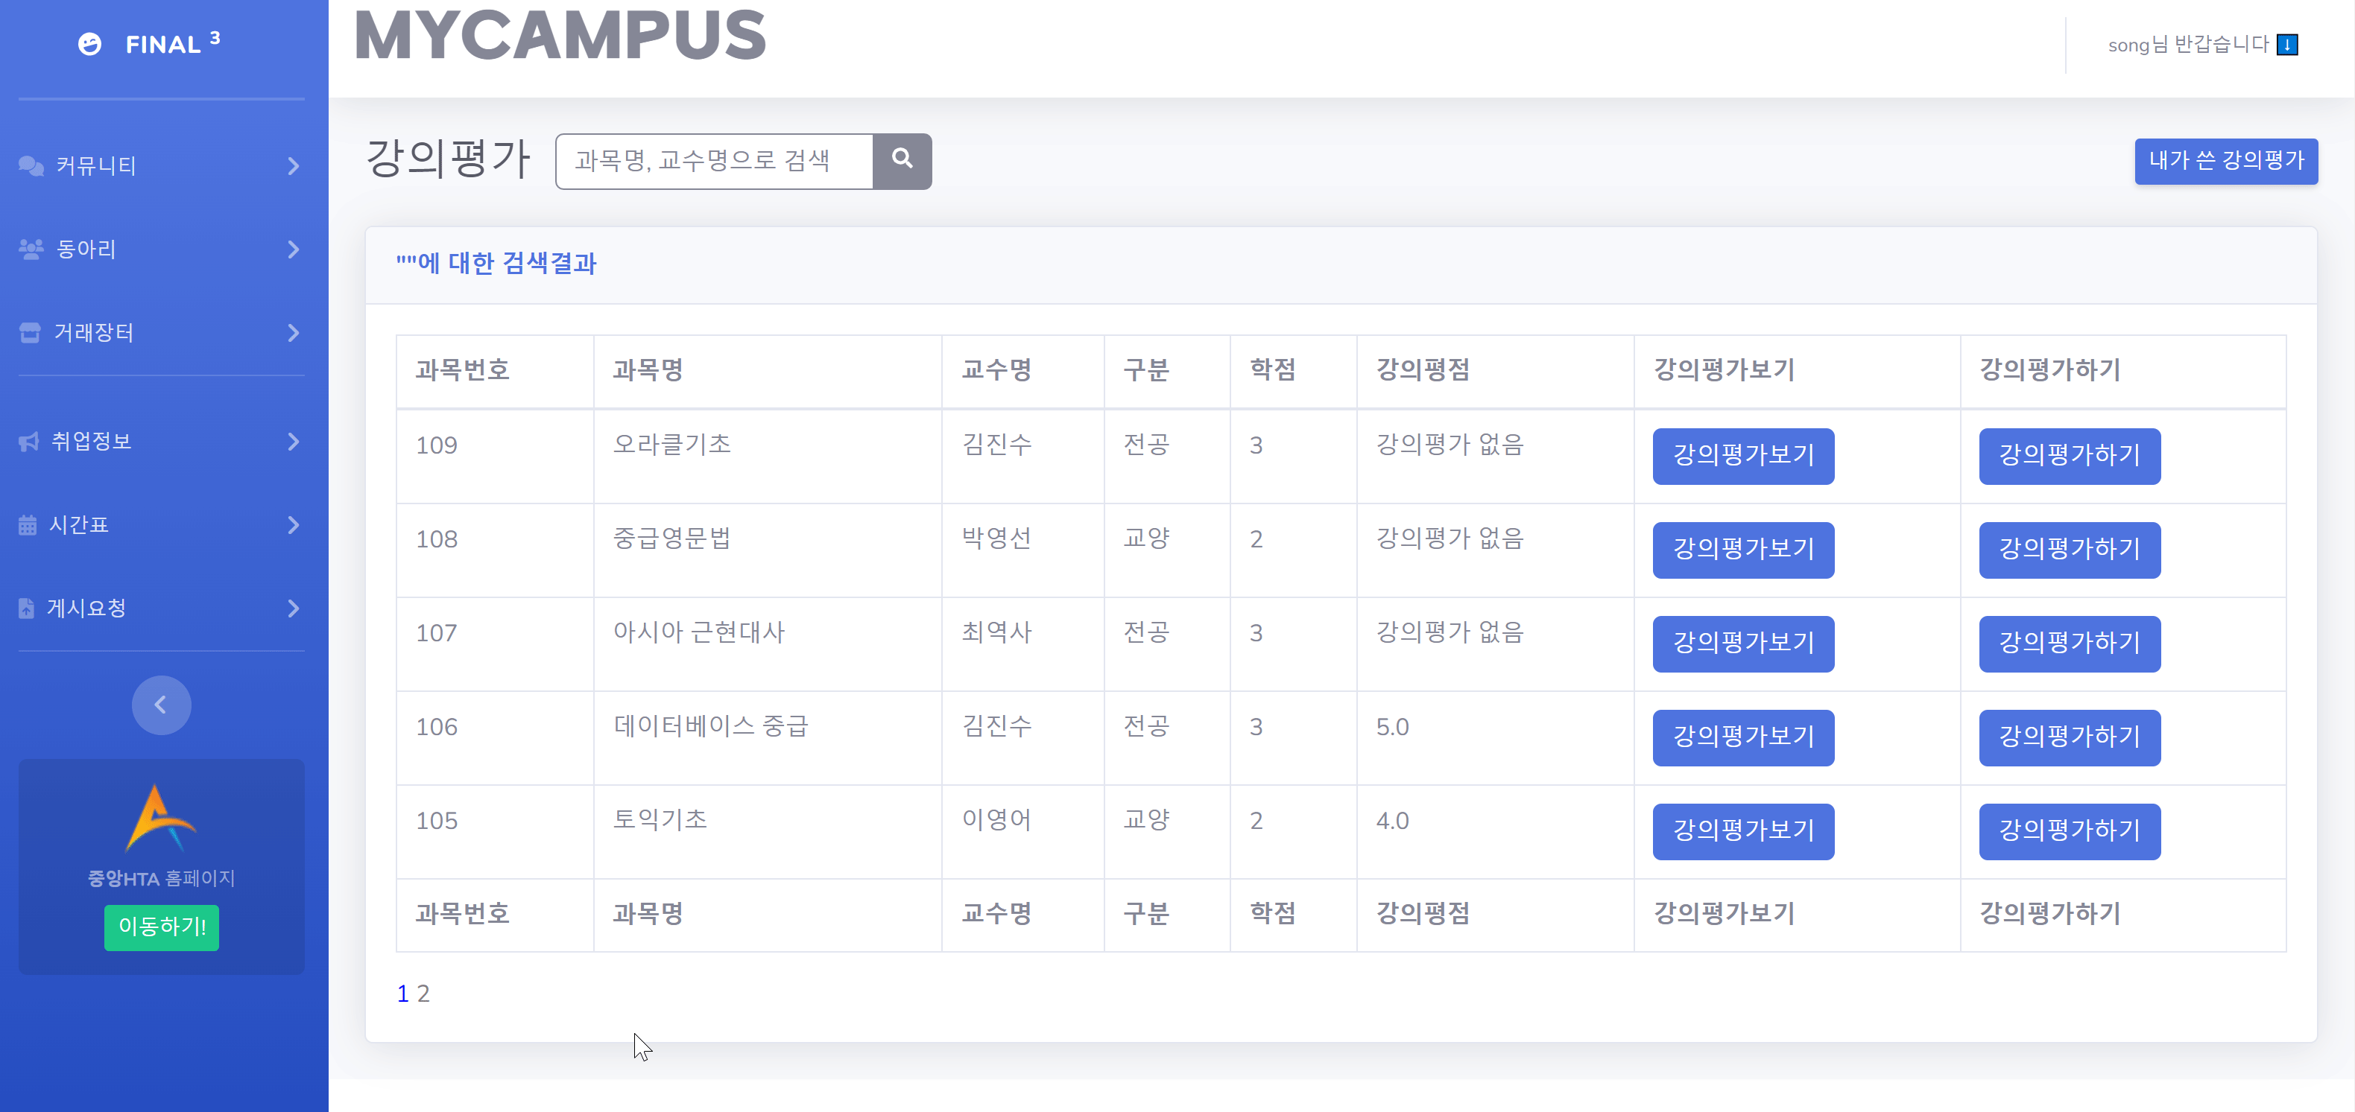Open the user dropdown arrow beside song님
The height and width of the screenshot is (1112, 2355).
click(x=2286, y=45)
